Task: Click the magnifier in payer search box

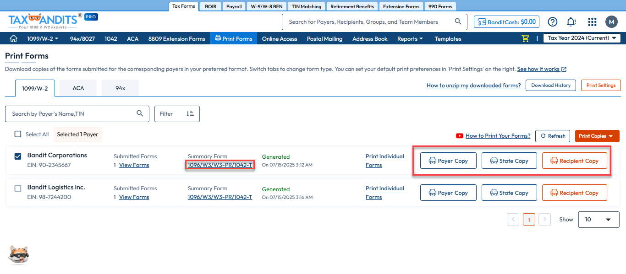Action: (140, 113)
